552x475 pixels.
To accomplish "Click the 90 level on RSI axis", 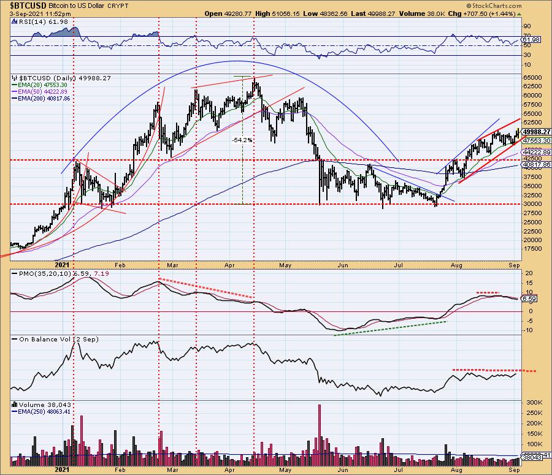I will 527,26.
